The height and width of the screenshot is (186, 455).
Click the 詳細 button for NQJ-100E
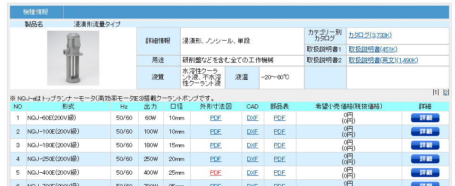tap(425, 131)
